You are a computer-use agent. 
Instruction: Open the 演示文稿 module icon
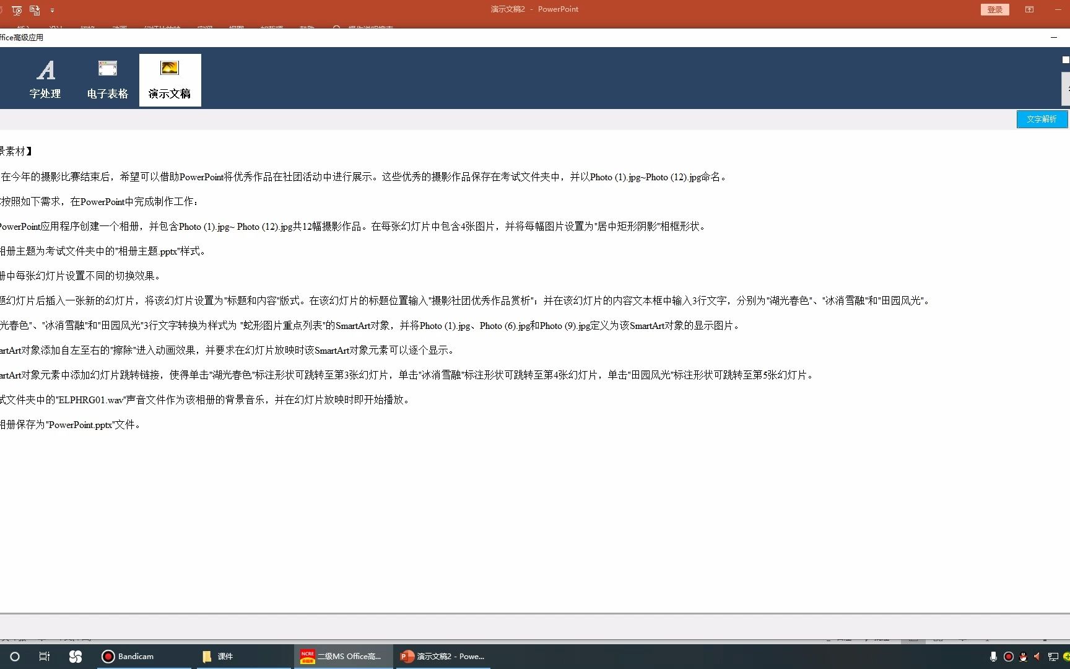170,79
